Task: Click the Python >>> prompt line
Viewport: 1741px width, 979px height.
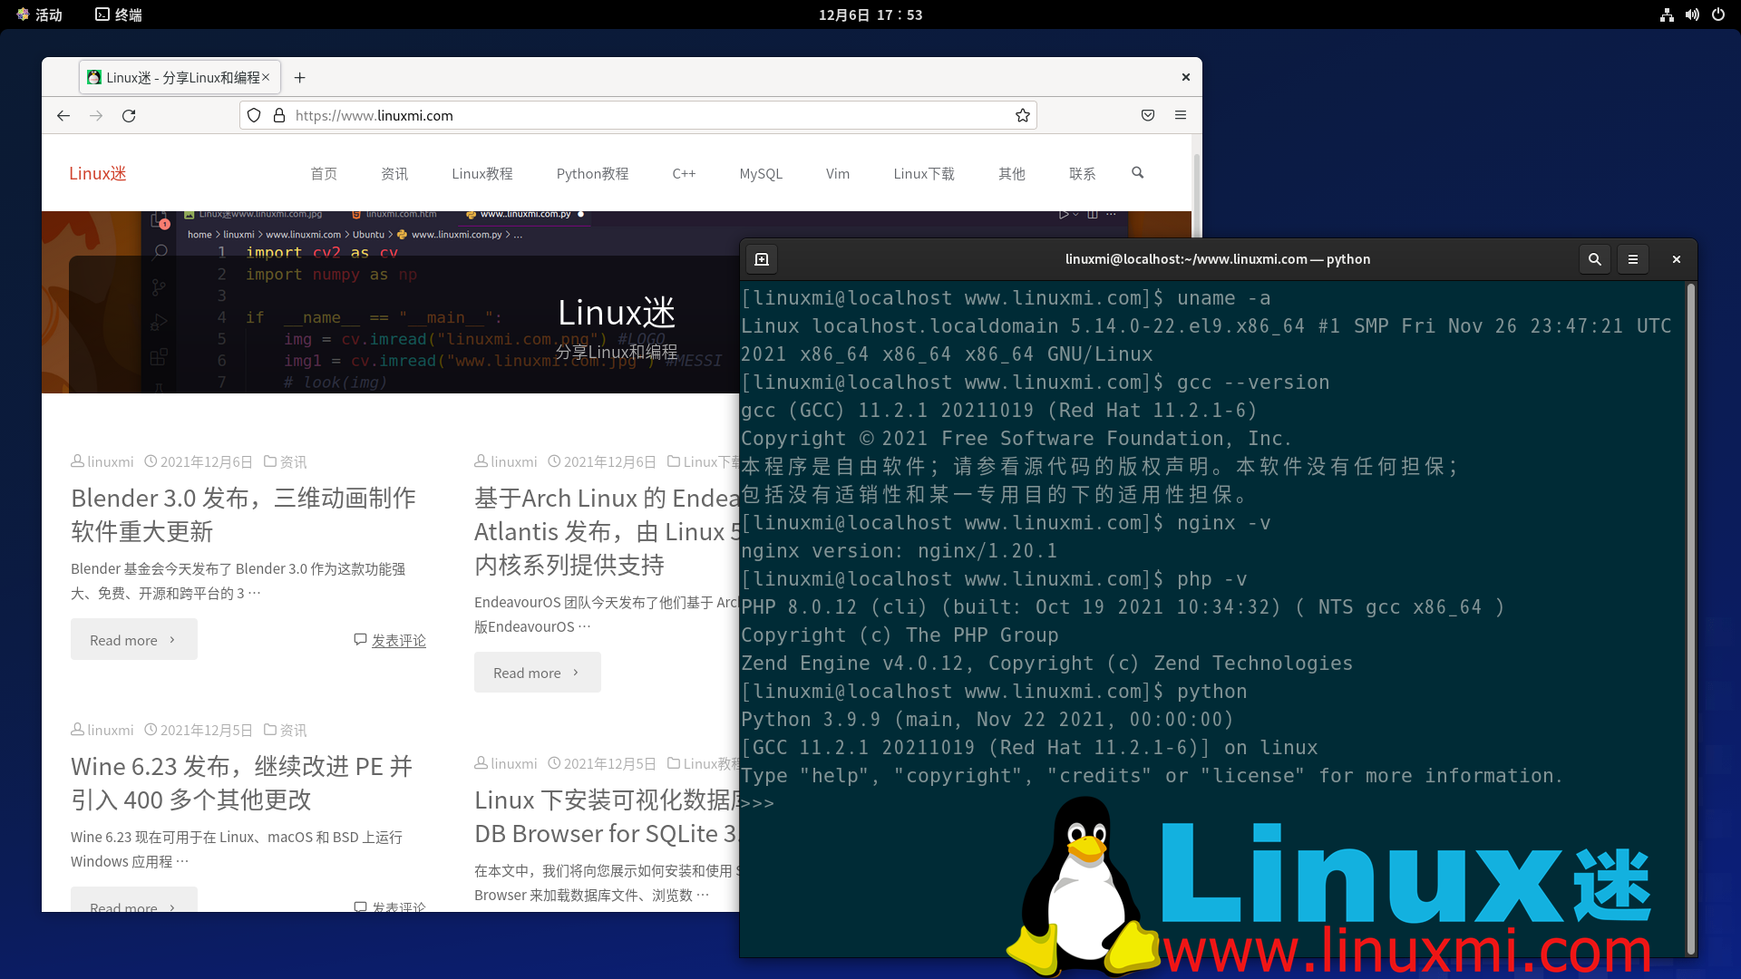Action: click(x=758, y=804)
